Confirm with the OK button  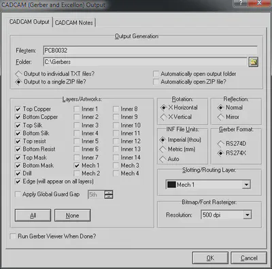[210, 258]
